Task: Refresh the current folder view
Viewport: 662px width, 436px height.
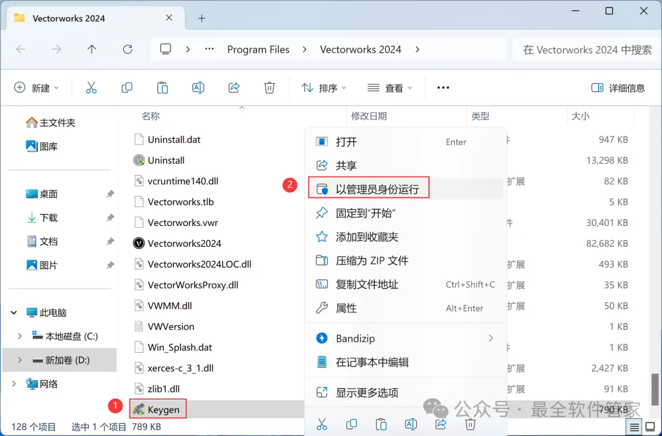Action: [x=127, y=50]
